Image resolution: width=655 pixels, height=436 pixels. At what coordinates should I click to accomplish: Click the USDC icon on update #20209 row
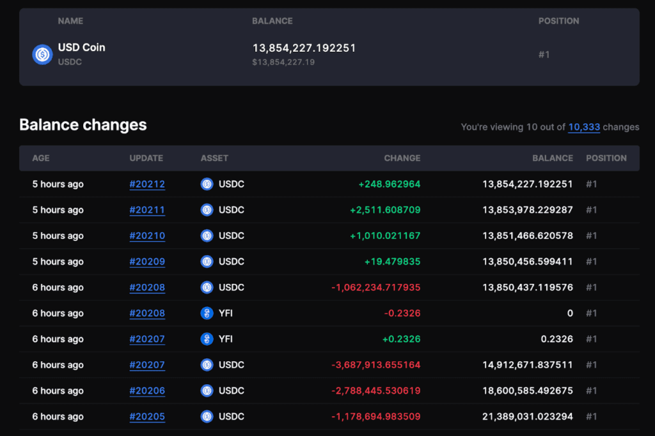coord(207,261)
